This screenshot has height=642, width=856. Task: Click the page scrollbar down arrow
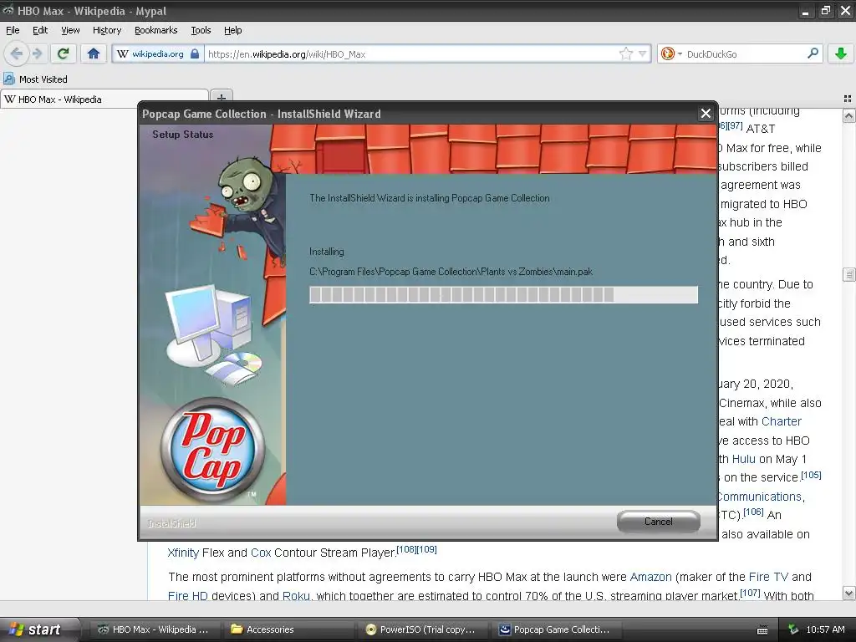(848, 594)
